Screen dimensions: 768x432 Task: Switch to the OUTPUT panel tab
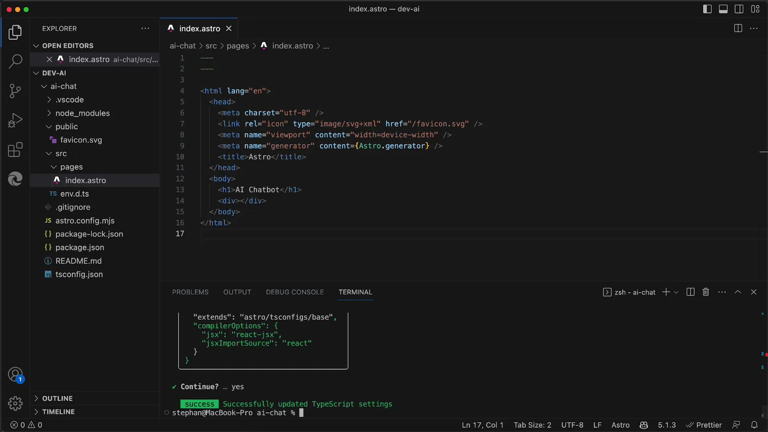point(237,292)
